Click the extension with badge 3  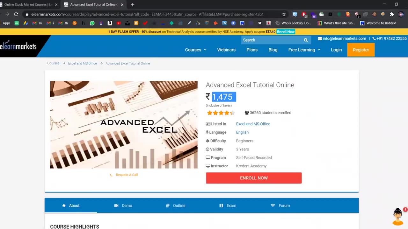pyautogui.click(x=357, y=15)
